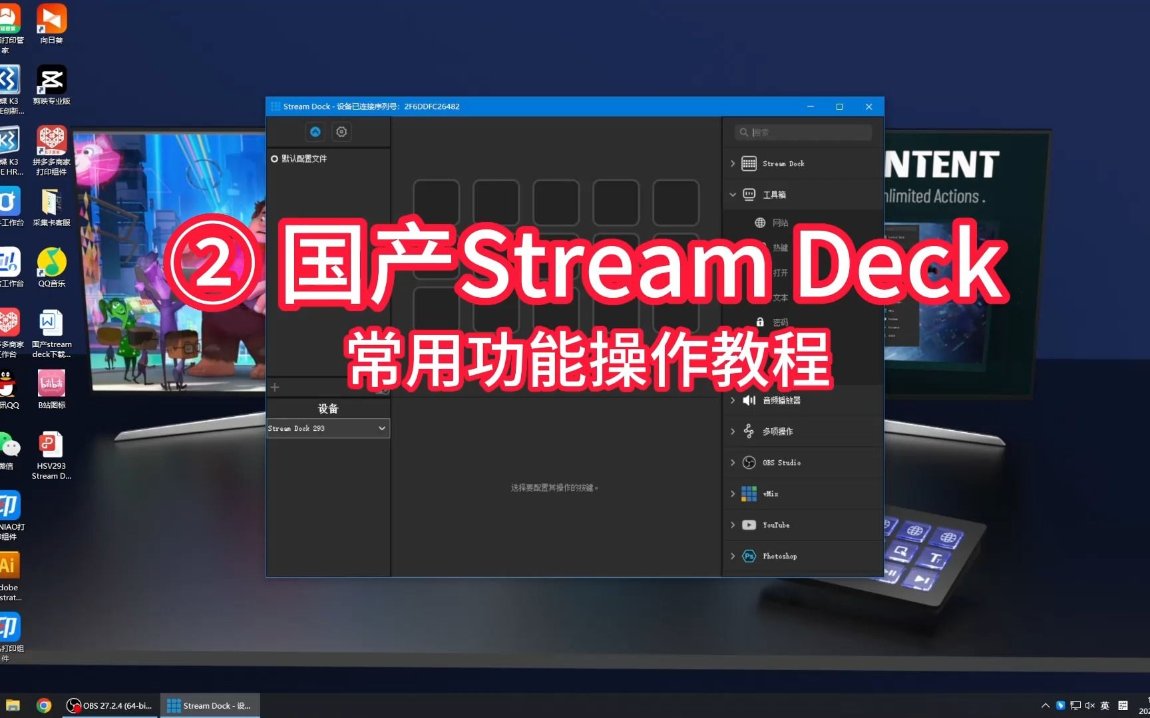Expand the vMix category chevron
The height and width of the screenshot is (718, 1150).
(733, 494)
